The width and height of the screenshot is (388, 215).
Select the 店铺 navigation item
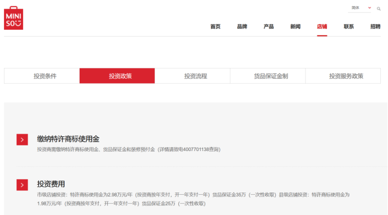322,26
